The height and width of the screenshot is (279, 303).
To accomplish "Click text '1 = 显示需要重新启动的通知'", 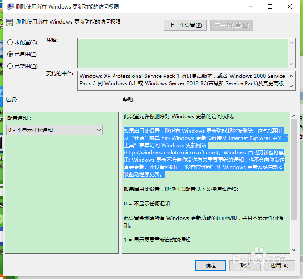I will pyautogui.click(x=157, y=240).
